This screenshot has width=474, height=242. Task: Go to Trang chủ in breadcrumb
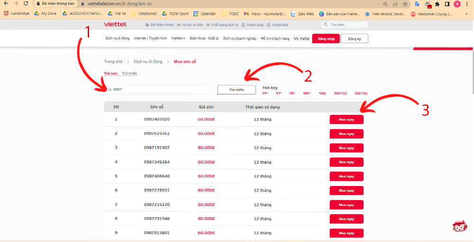(113, 62)
